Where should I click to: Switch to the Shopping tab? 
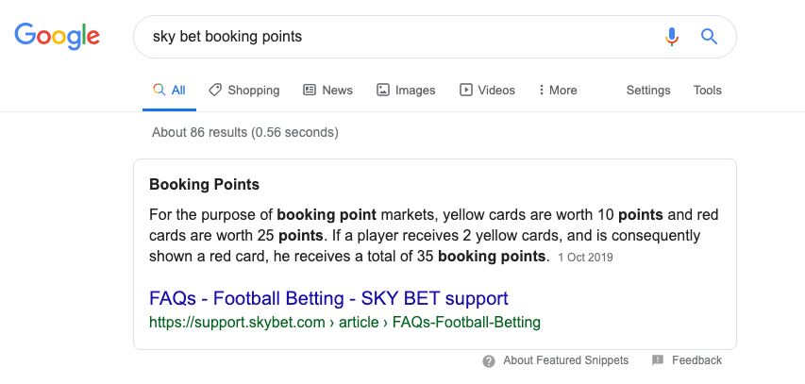click(x=244, y=90)
